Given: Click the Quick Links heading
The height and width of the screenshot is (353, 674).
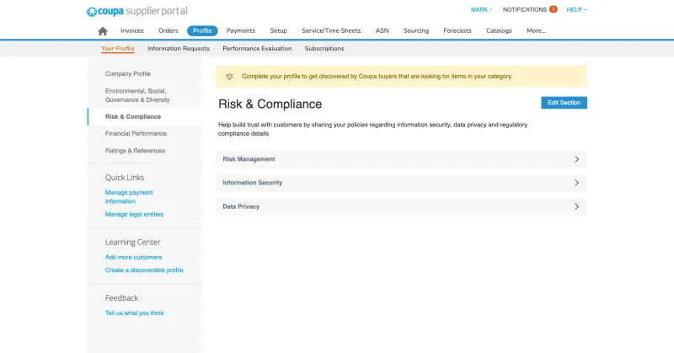Looking at the screenshot, I should [x=125, y=178].
